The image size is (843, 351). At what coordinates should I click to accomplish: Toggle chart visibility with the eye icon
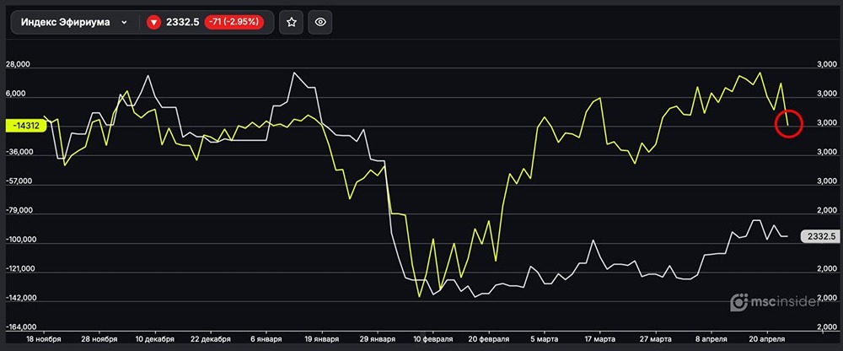[319, 23]
